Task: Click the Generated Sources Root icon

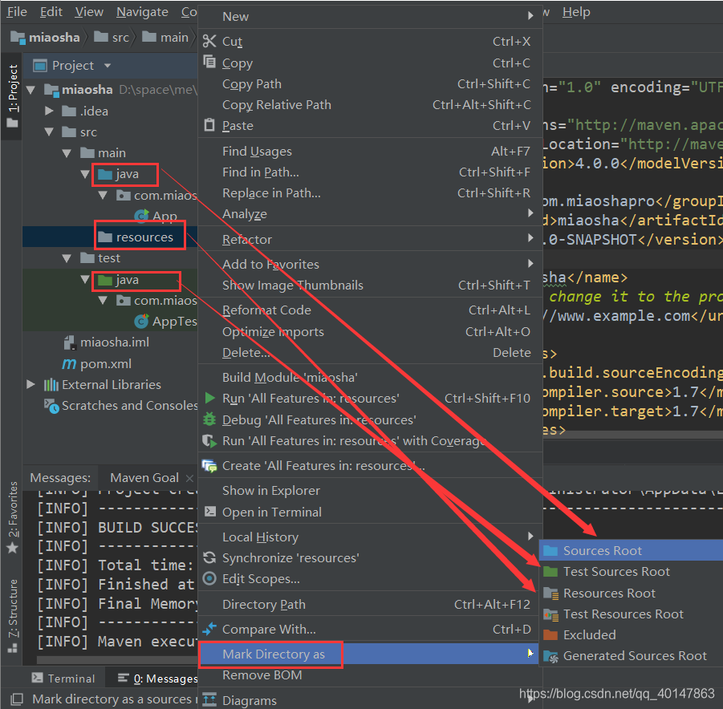Action: (x=550, y=655)
